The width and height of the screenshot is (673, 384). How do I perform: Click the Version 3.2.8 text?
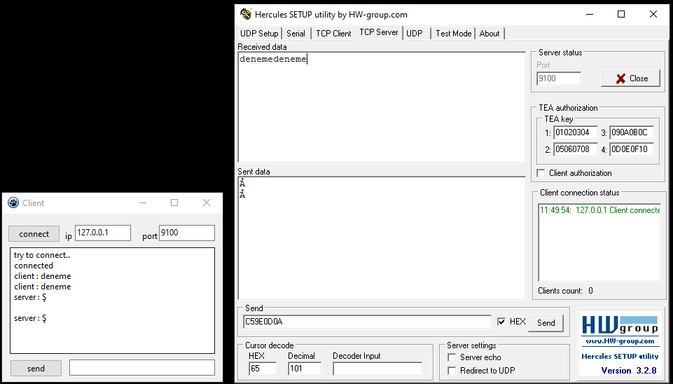point(629,370)
